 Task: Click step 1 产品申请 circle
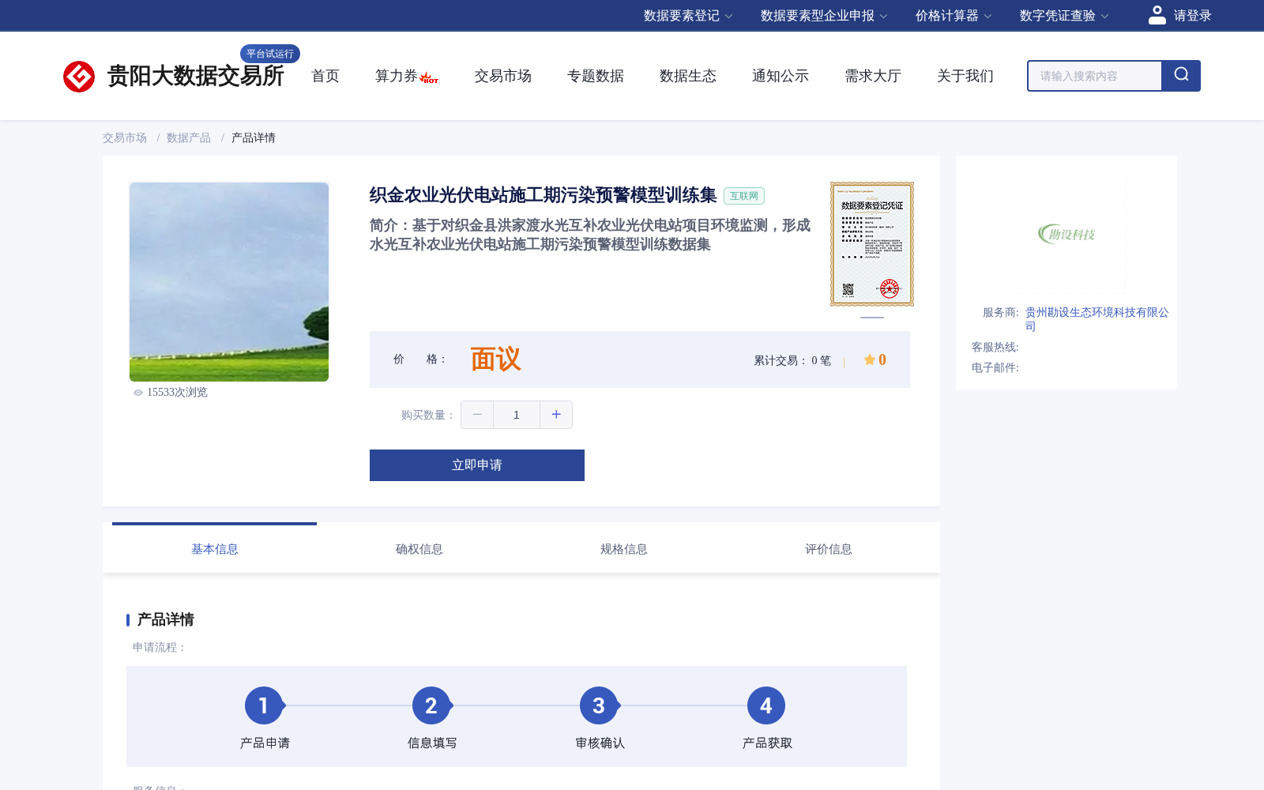[264, 705]
